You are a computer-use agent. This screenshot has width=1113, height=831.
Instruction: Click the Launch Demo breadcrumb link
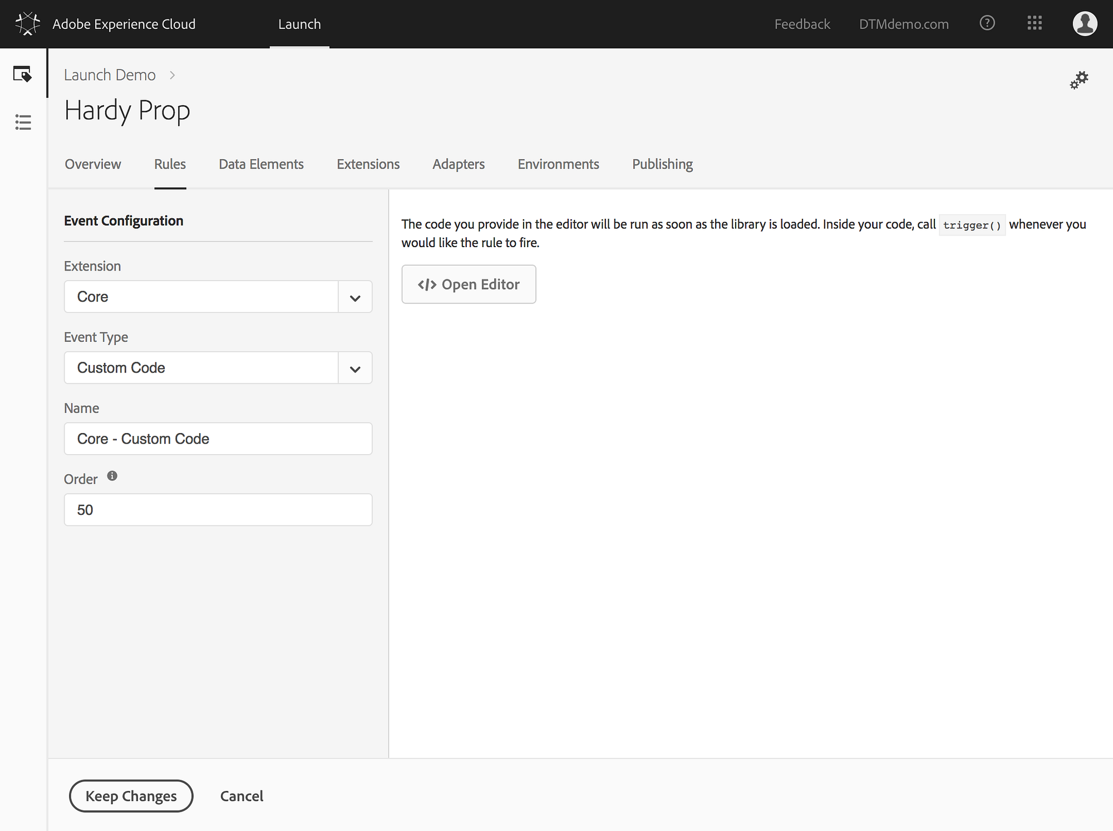tap(110, 75)
